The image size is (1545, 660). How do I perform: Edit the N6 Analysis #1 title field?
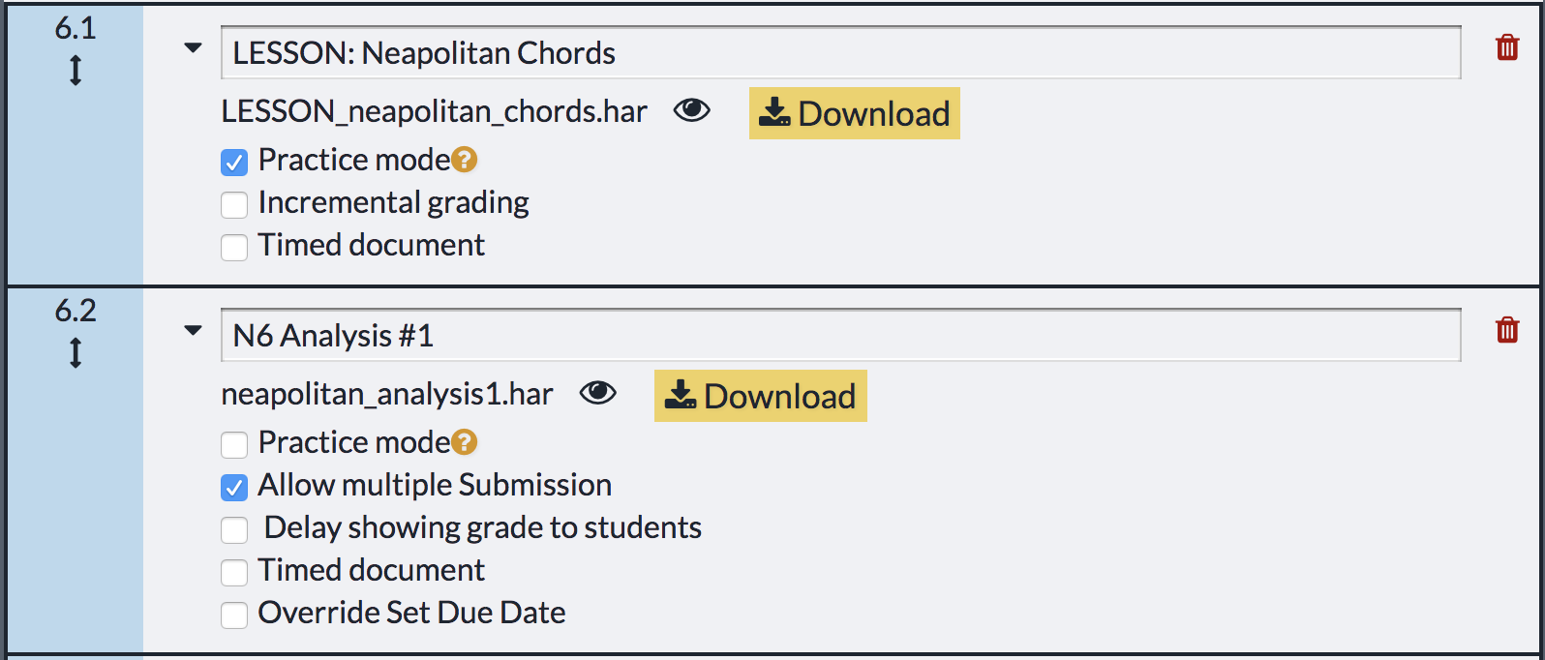pyautogui.click(x=840, y=336)
